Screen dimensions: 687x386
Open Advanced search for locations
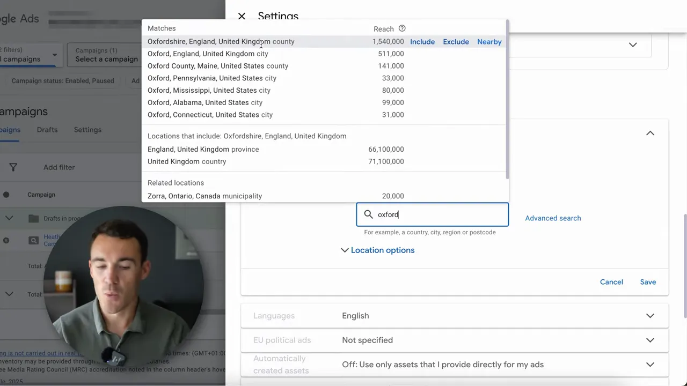pyautogui.click(x=553, y=218)
